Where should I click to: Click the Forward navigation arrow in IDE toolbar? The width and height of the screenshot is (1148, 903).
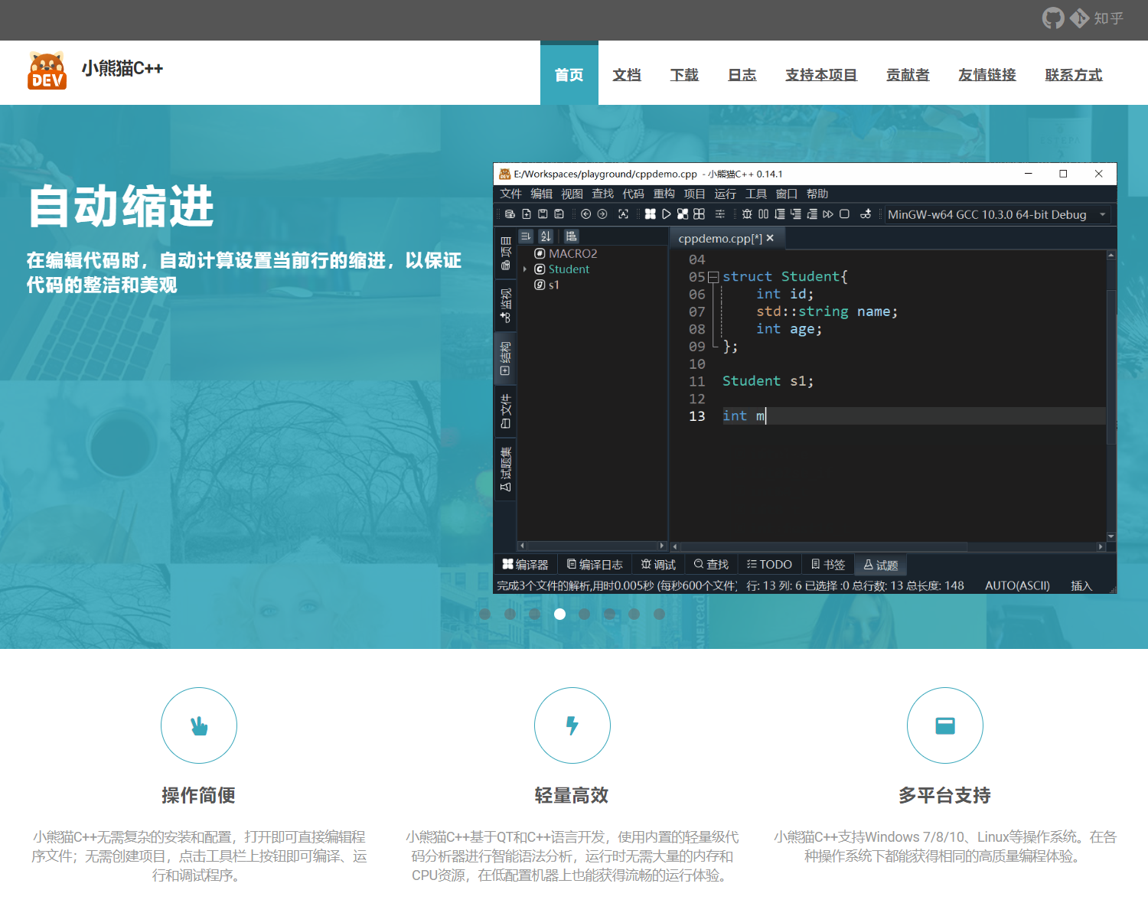pos(602,214)
